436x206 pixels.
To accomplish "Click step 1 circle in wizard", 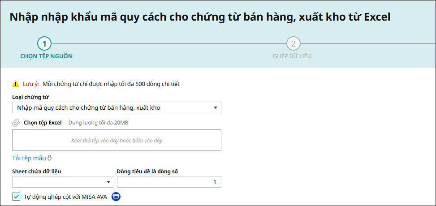I will click(44, 44).
